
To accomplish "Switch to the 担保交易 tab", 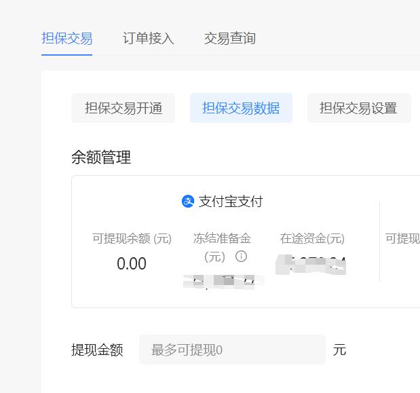I will pos(66,38).
